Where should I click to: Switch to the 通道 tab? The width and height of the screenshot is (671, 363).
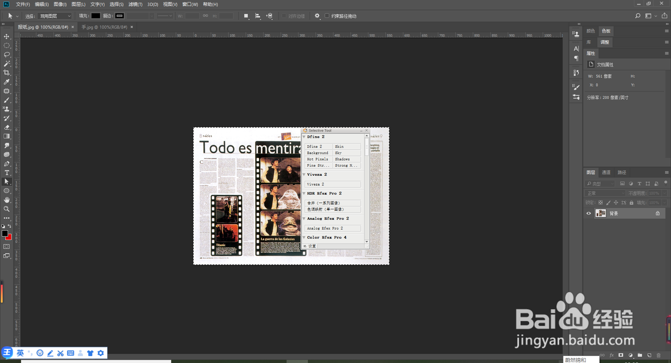(x=606, y=172)
